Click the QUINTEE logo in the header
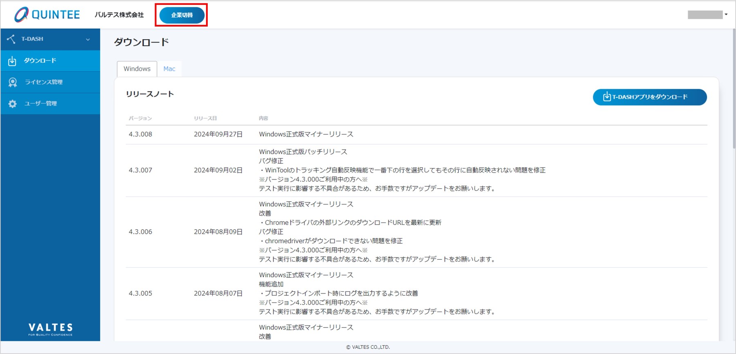The image size is (736, 354). [x=47, y=15]
